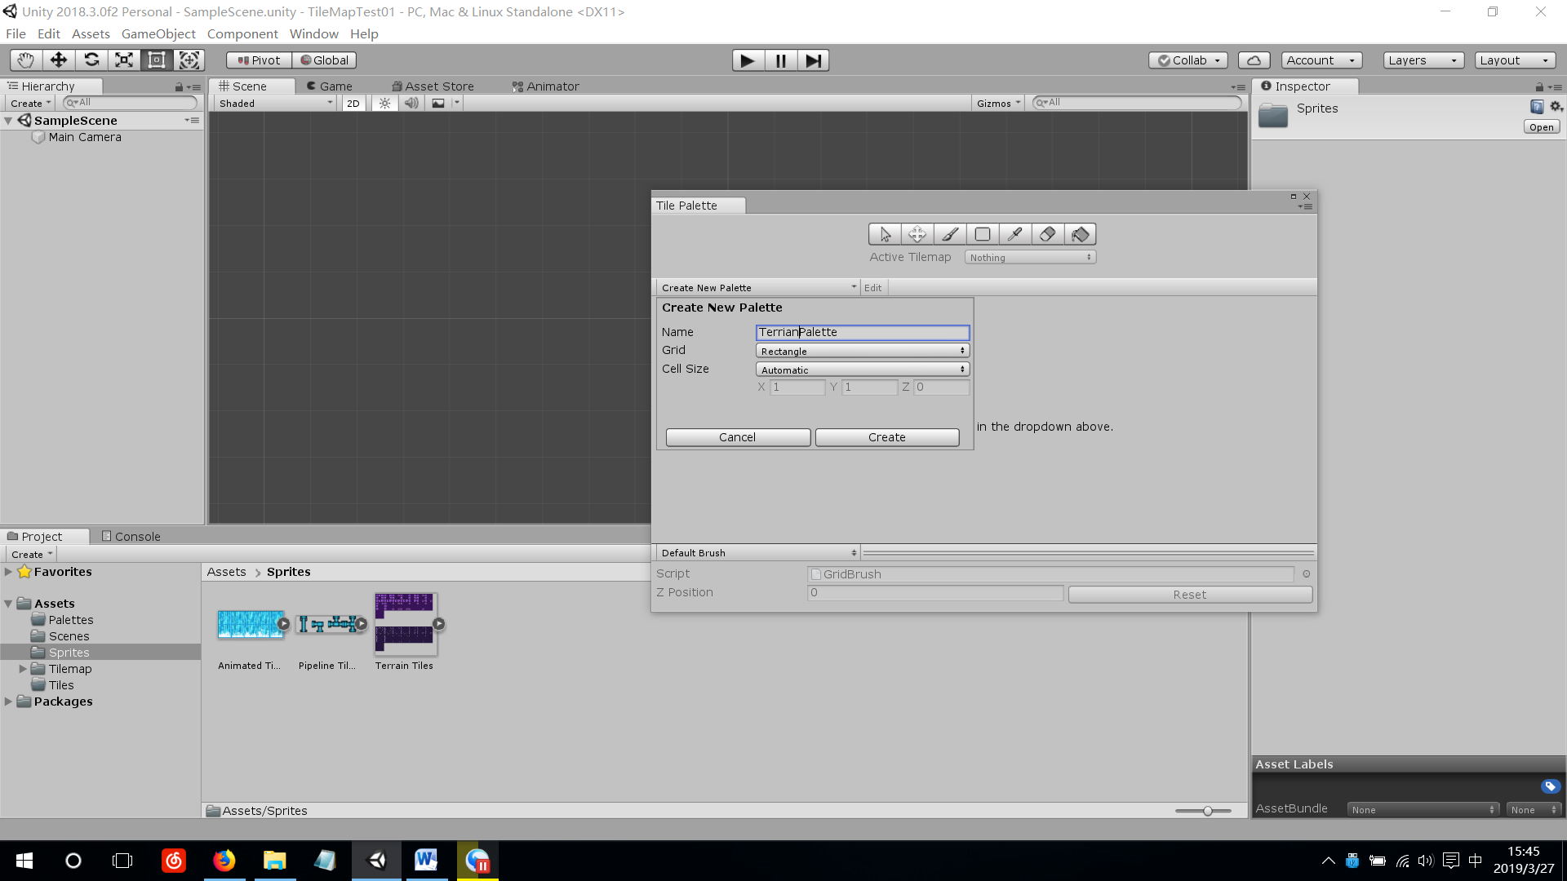Select the Tile Picker eyedropper tool
The width and height of the screenshot is (1567, 881).
[1014, 235]
